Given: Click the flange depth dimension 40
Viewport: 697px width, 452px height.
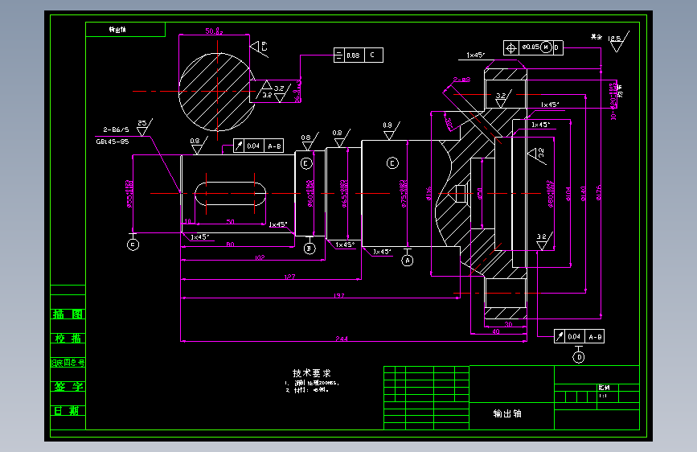Looking at the screenshot, I should pos(496,331).
